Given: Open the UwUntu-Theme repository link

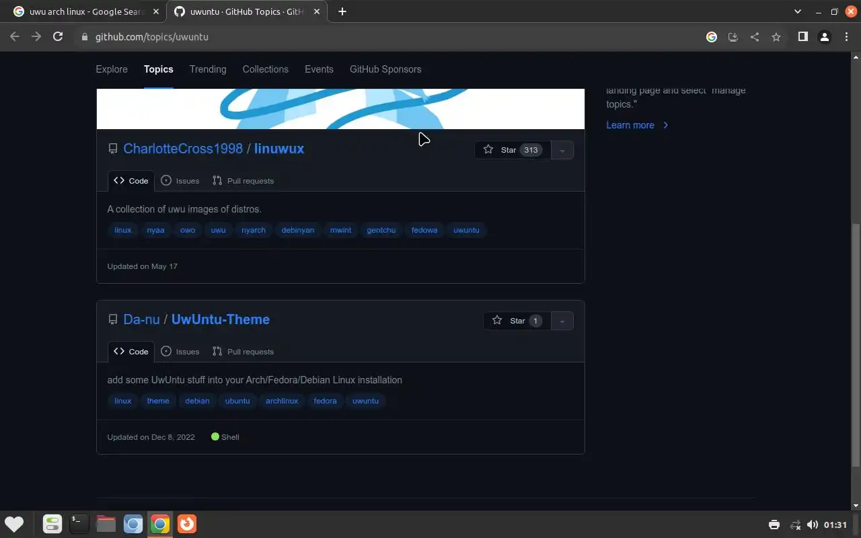Looking at the screenshot, I should (221, 319).
